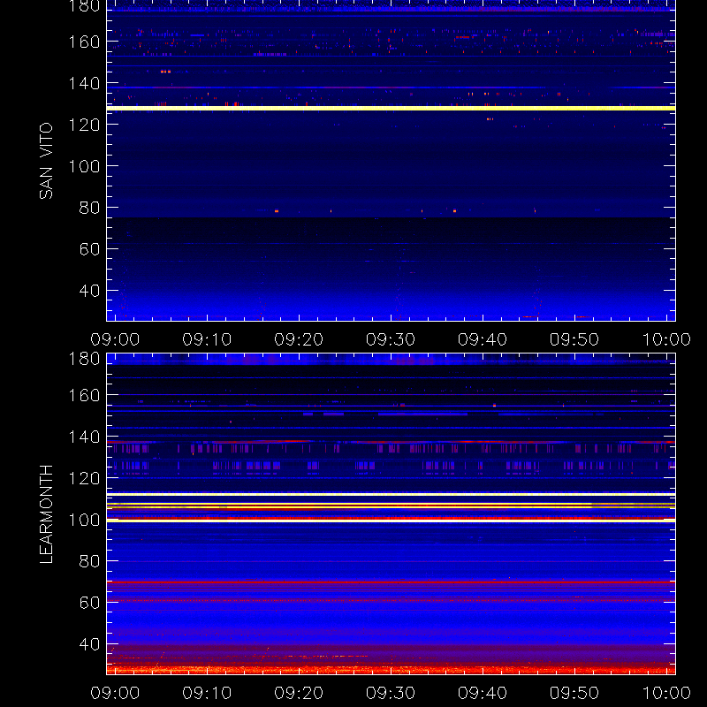Viewport: 707px width, 707px height.
Task: Select the 180 tick label on the Learmonth axis
Action: [x=84, y=359]
